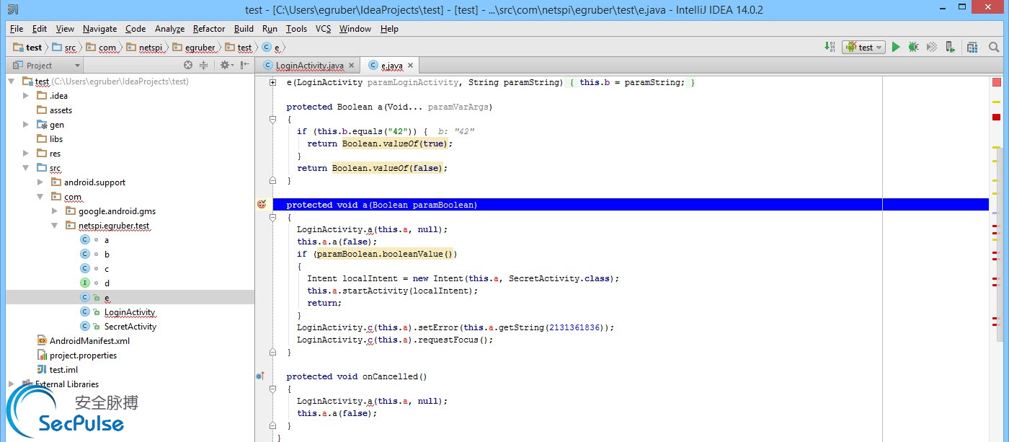Select LoginActivity in project tree
Image resolution: width=1009 pixels, height=442 pixels.
(x=130, y=312)
